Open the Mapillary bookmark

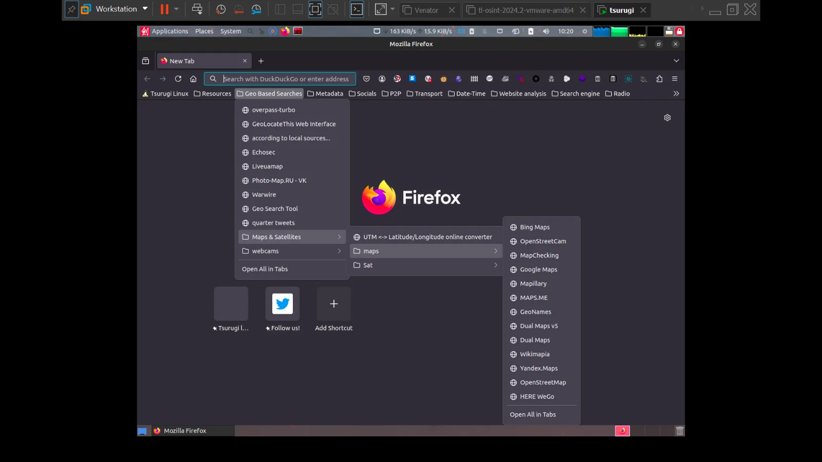tap(541, 284)
